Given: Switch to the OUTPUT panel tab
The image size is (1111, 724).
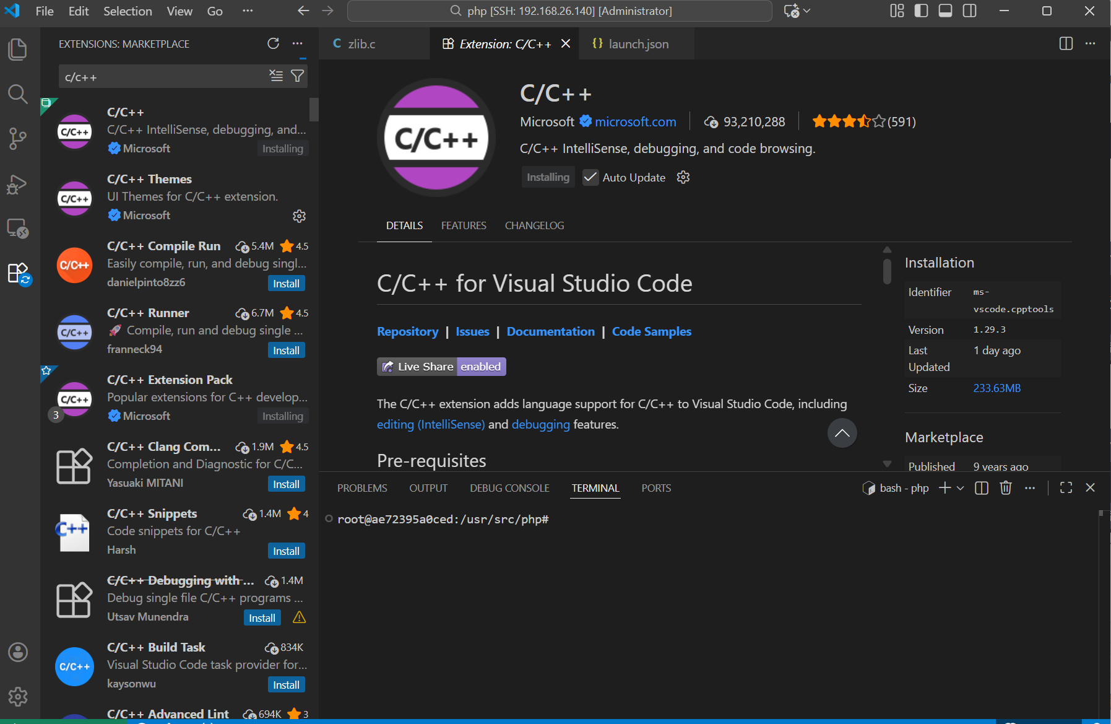Looking at the screenshot, I should (x=428, y=488).
